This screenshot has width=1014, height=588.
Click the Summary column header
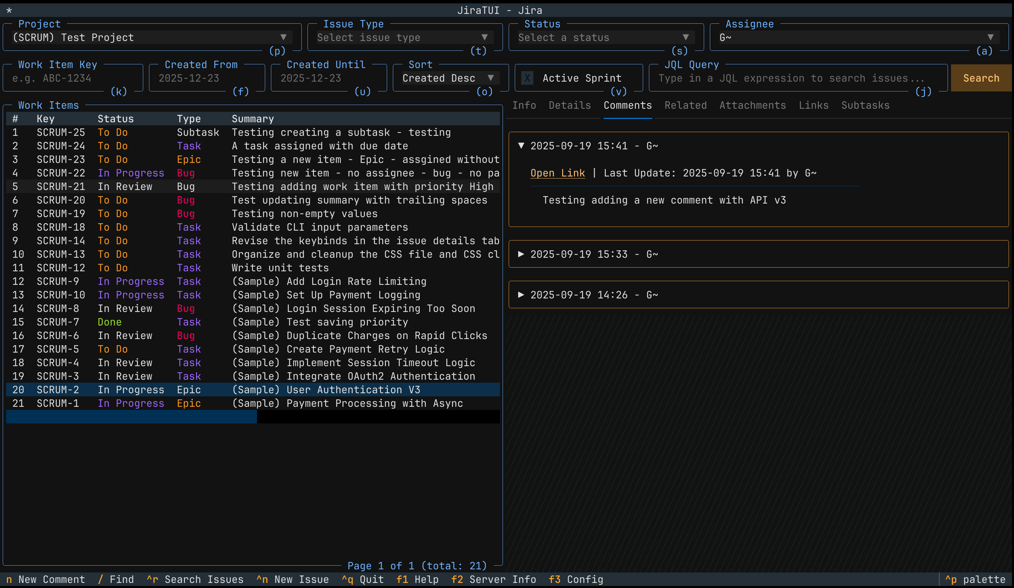[253, 119]
